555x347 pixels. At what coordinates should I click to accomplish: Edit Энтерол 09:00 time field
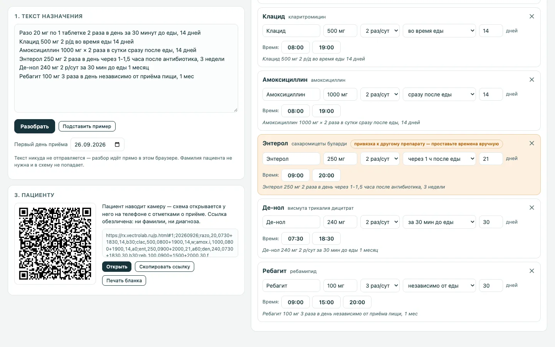296,175
